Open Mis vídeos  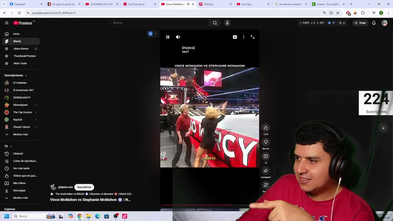(x=21, y=183)
